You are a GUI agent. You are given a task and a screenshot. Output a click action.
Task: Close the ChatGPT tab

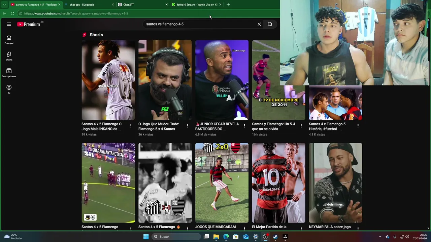click(x=166, y=5)
